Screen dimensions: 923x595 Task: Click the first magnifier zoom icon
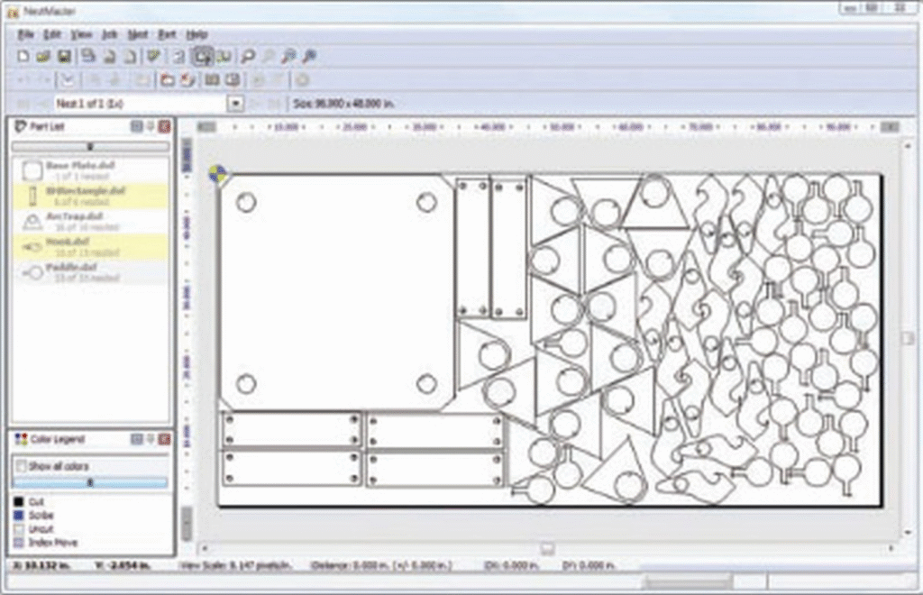248,56
